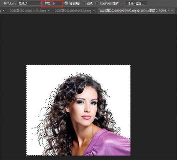Open the 取样点 sample size dropdown
The height and width of the screenshot is (160, 177).
[29, 4]
